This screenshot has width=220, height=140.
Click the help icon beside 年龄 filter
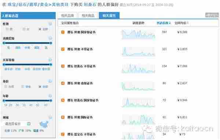click(50, 96)
